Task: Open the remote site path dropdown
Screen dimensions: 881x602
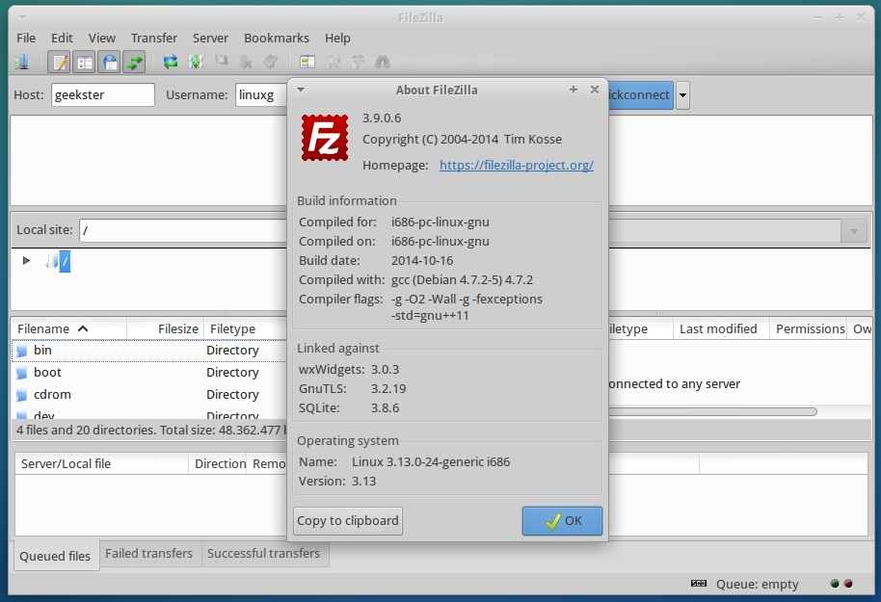Action: point(854,231)
